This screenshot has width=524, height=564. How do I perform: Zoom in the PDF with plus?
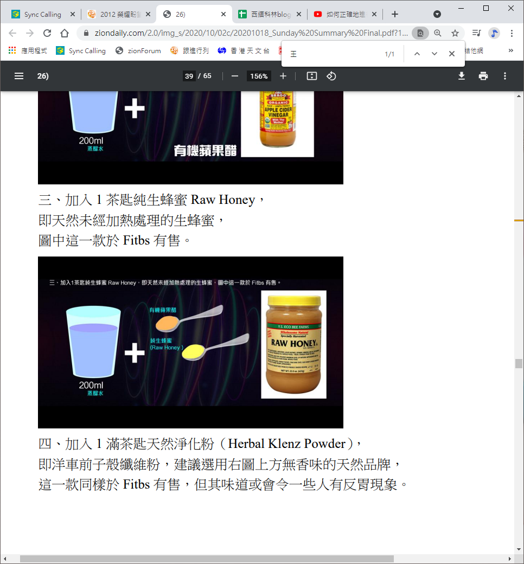(x=283, y=76)
